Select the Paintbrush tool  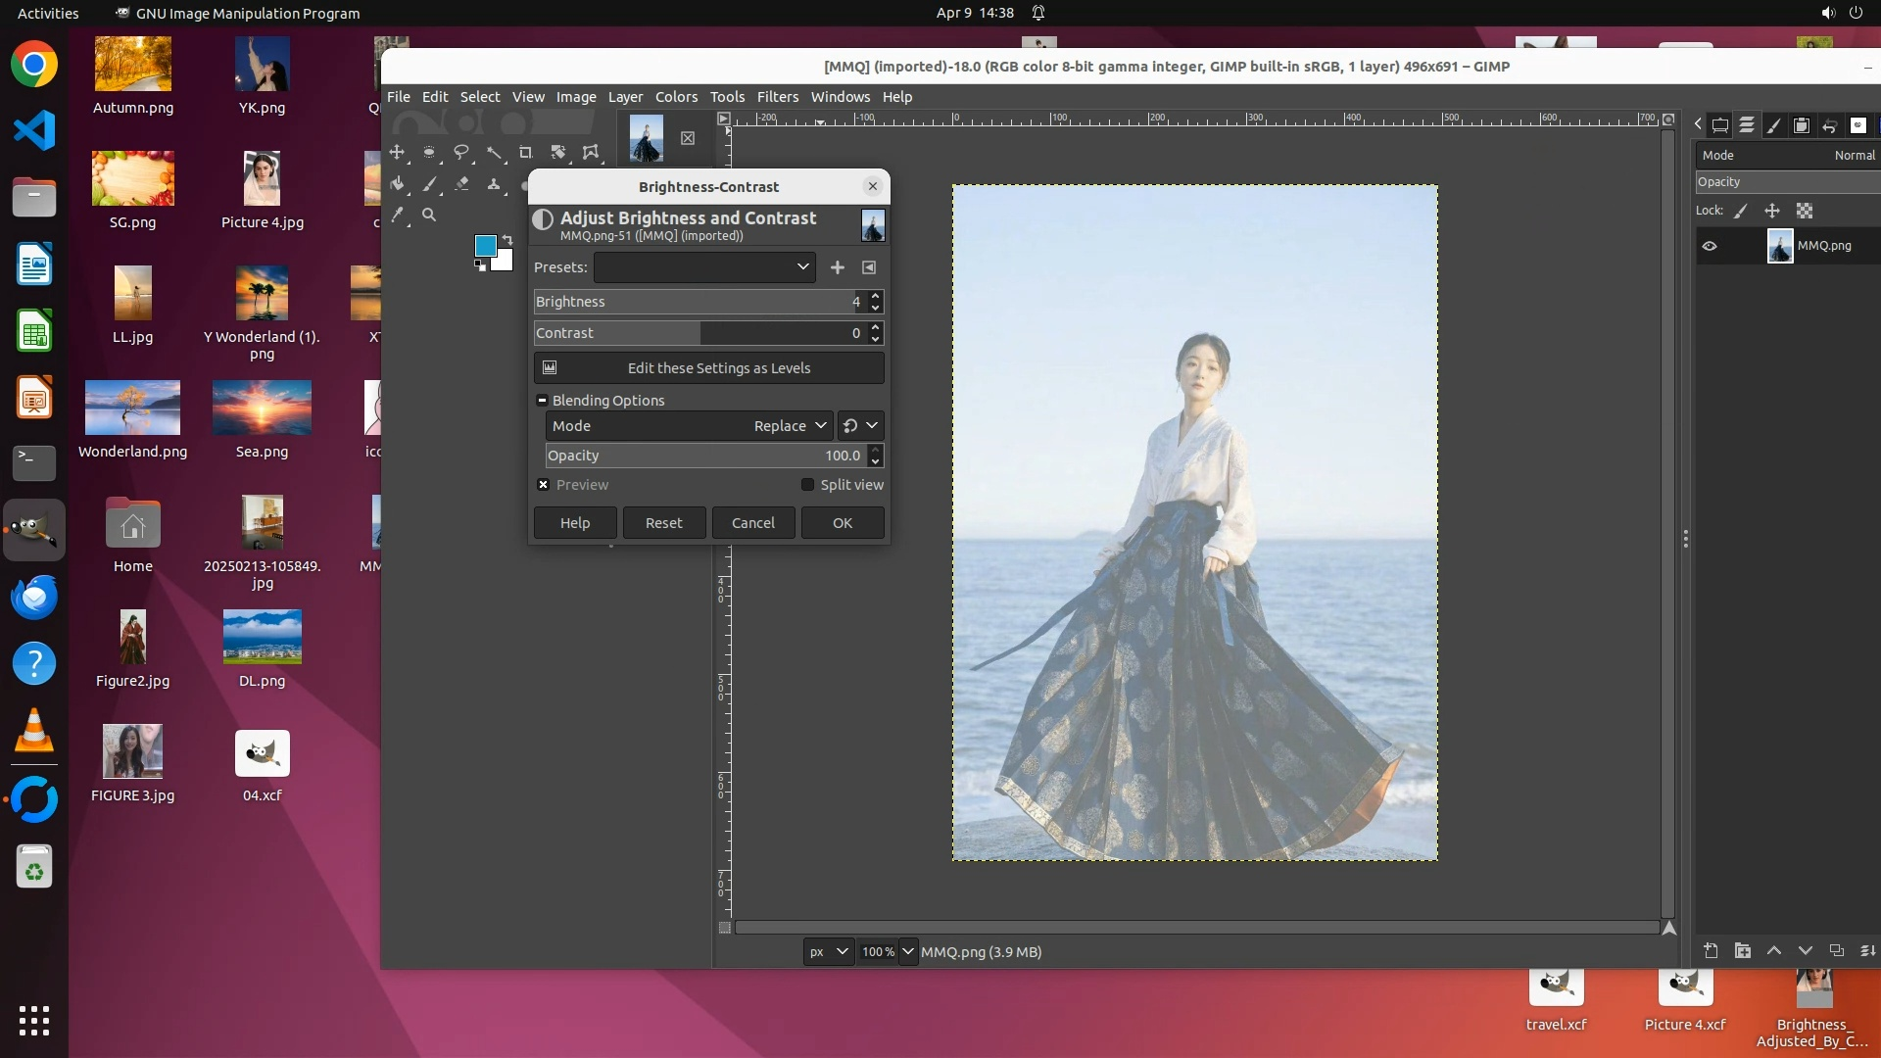pos(429,184)
